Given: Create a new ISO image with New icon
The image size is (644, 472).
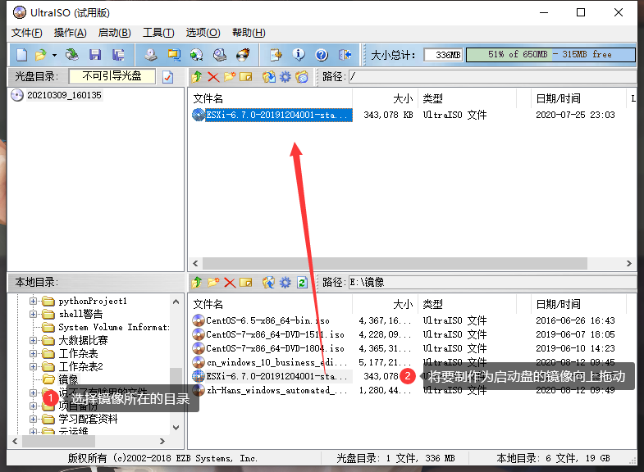Looking at the screenshot, I should (21, 55).
